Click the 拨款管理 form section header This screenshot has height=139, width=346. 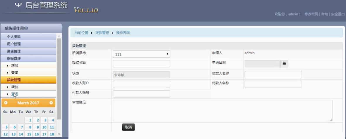(207, 46)
